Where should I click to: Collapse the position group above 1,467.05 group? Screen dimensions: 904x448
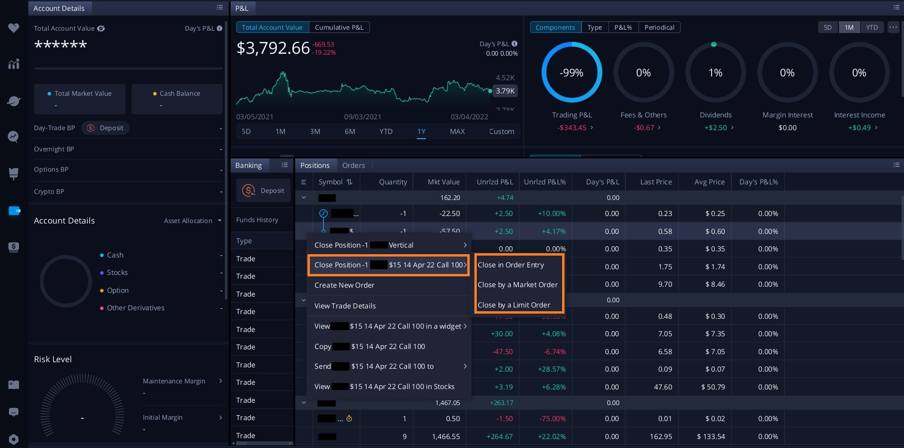pos(304,300)
